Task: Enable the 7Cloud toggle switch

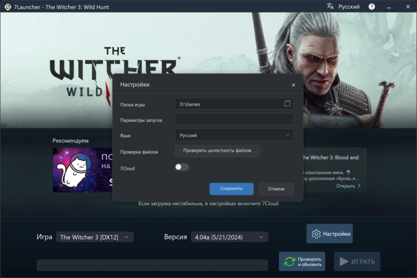Action: pos(182,167)
